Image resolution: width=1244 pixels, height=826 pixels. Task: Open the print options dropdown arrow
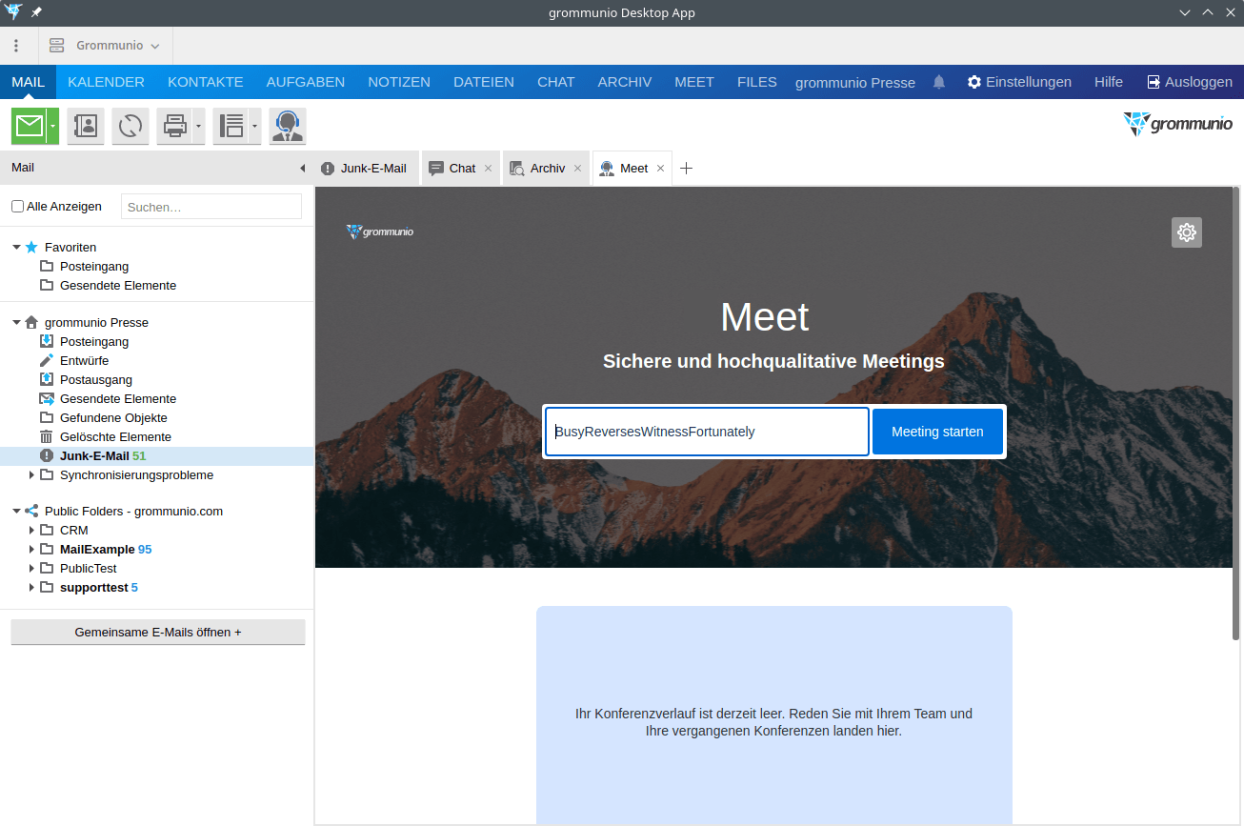click(198, 126)
